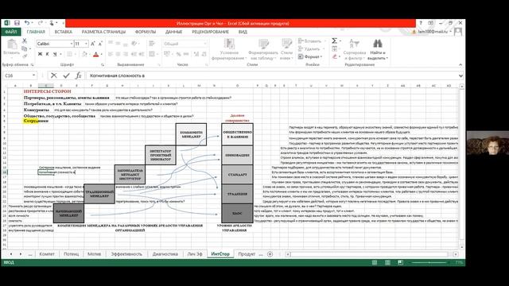
Task: Click the fill color bucket swatch
Action: click(85, 54)
